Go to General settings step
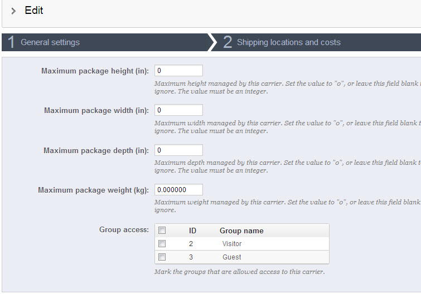This screenshot has height=294, width=421. 50,42
